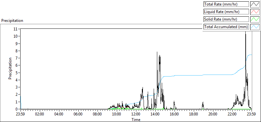Click the Liquid Rate red line sample icon

(x=255, y=12)
